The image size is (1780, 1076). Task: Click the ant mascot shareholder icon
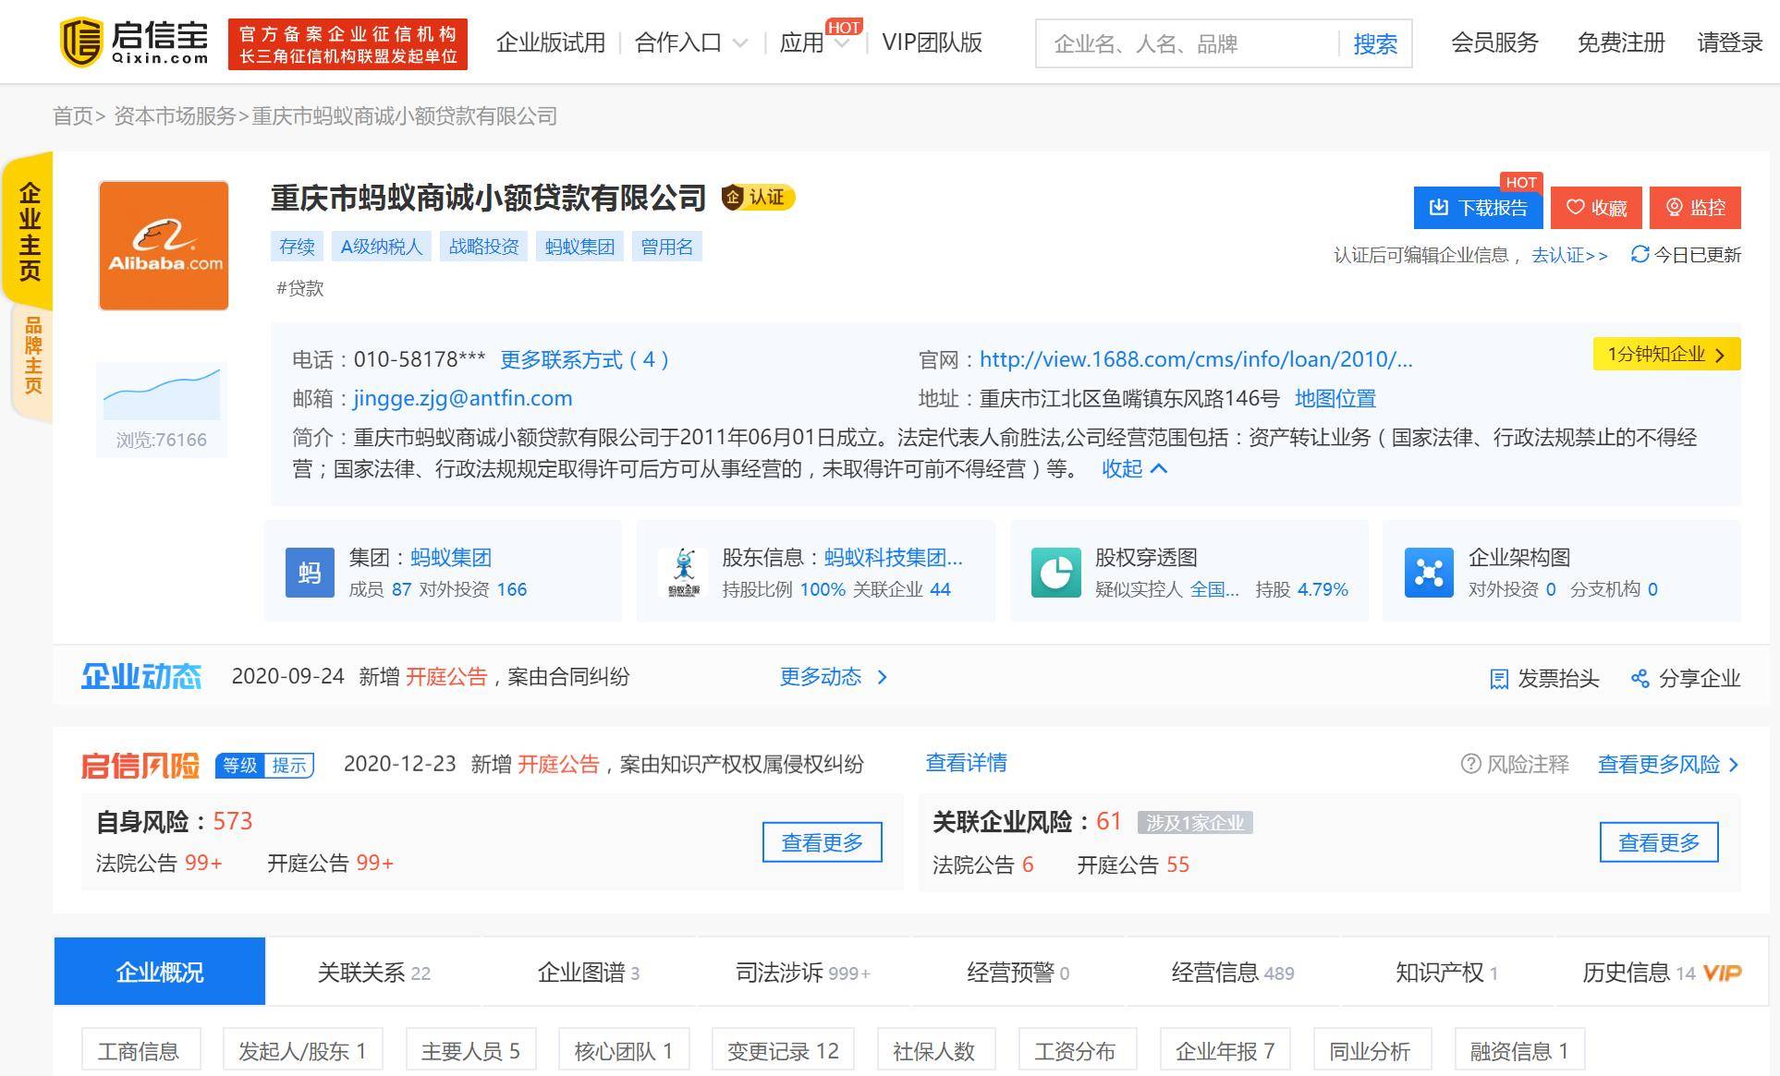pos(684,572)
